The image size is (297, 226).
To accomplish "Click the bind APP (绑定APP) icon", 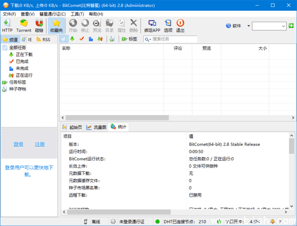I will click(151, 25).
